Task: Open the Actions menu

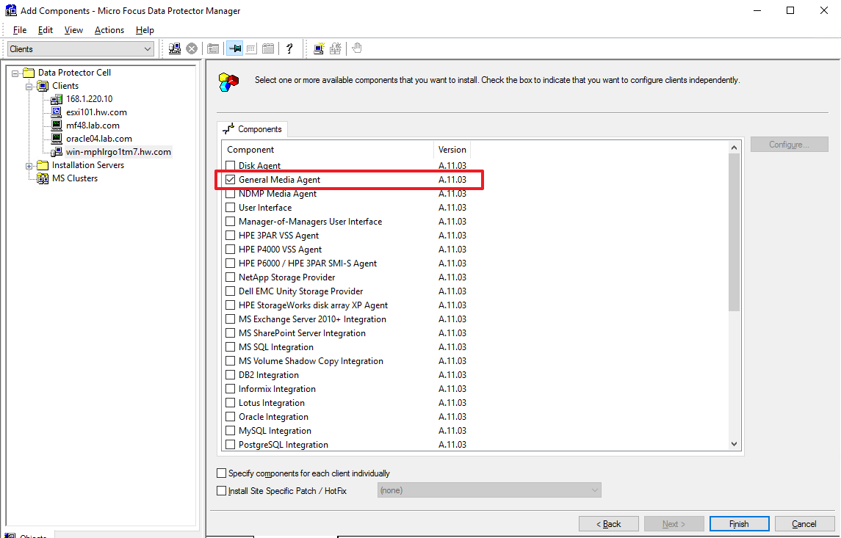Action: tap(109, 30)
